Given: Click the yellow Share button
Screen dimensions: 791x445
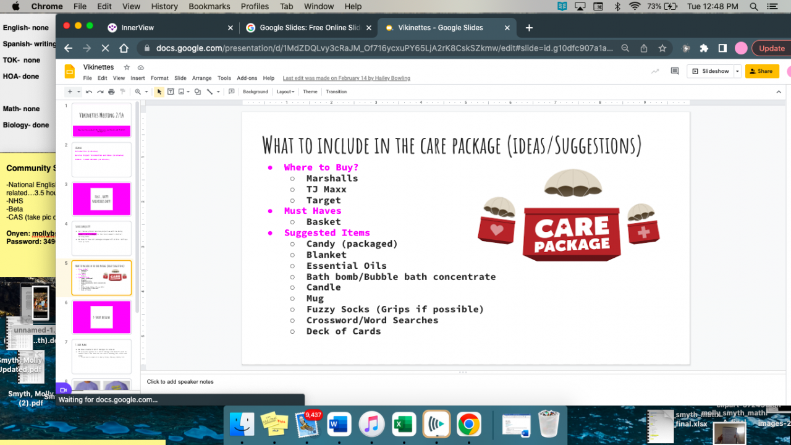Looking at the screenshot, I should coord(762,71).
